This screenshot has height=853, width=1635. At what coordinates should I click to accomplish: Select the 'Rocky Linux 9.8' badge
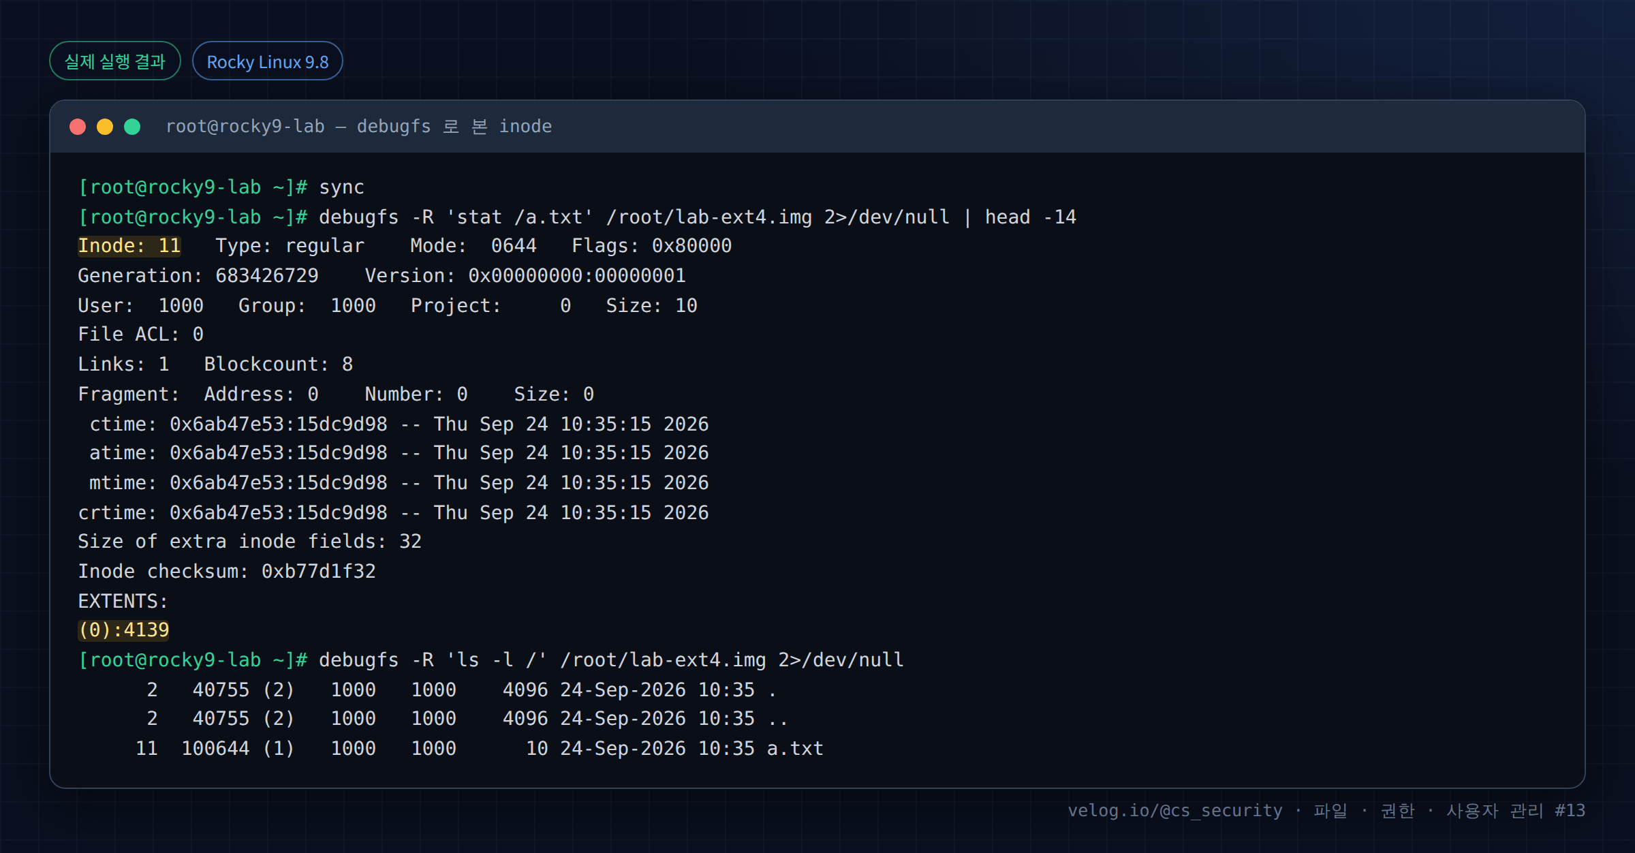(x=268, y=61)
